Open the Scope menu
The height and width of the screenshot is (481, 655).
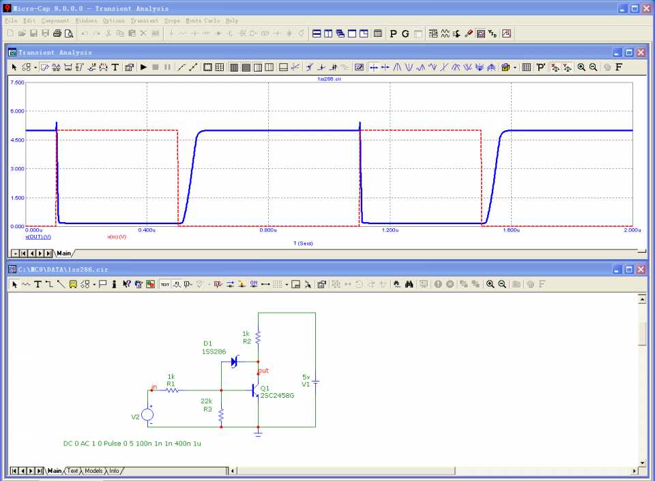pos(172,20)
